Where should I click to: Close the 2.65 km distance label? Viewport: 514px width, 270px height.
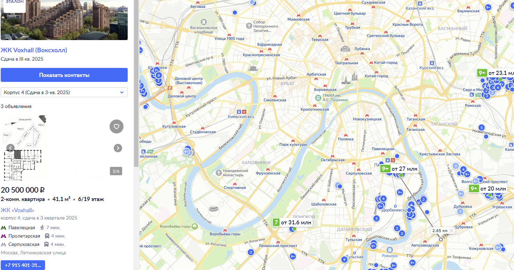pyautogui.click(x=452, y=231)
